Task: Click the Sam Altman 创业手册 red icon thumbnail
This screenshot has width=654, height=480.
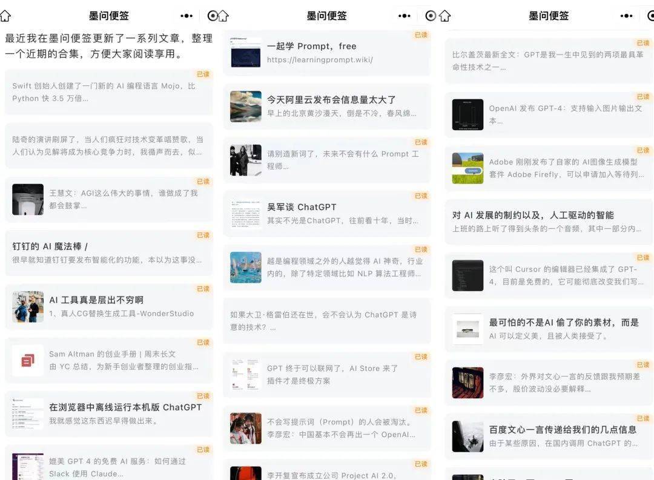Action: 27,360
